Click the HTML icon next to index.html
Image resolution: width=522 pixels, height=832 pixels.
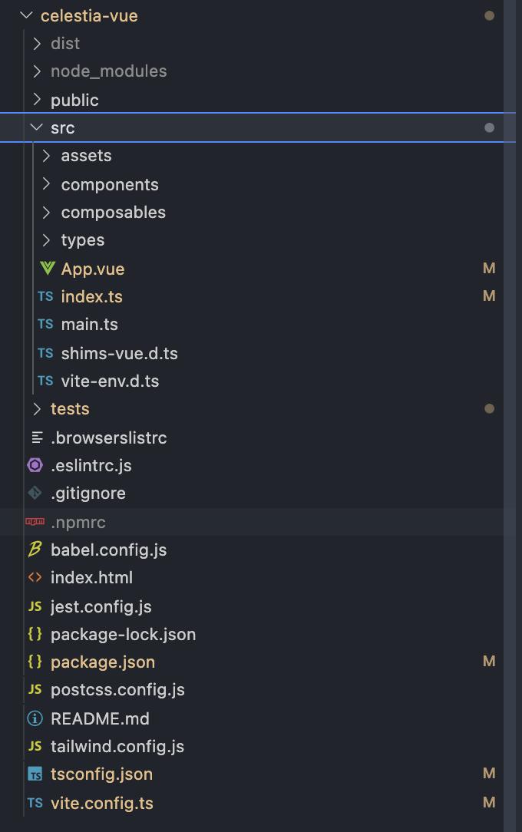click(x=35, y=577)
